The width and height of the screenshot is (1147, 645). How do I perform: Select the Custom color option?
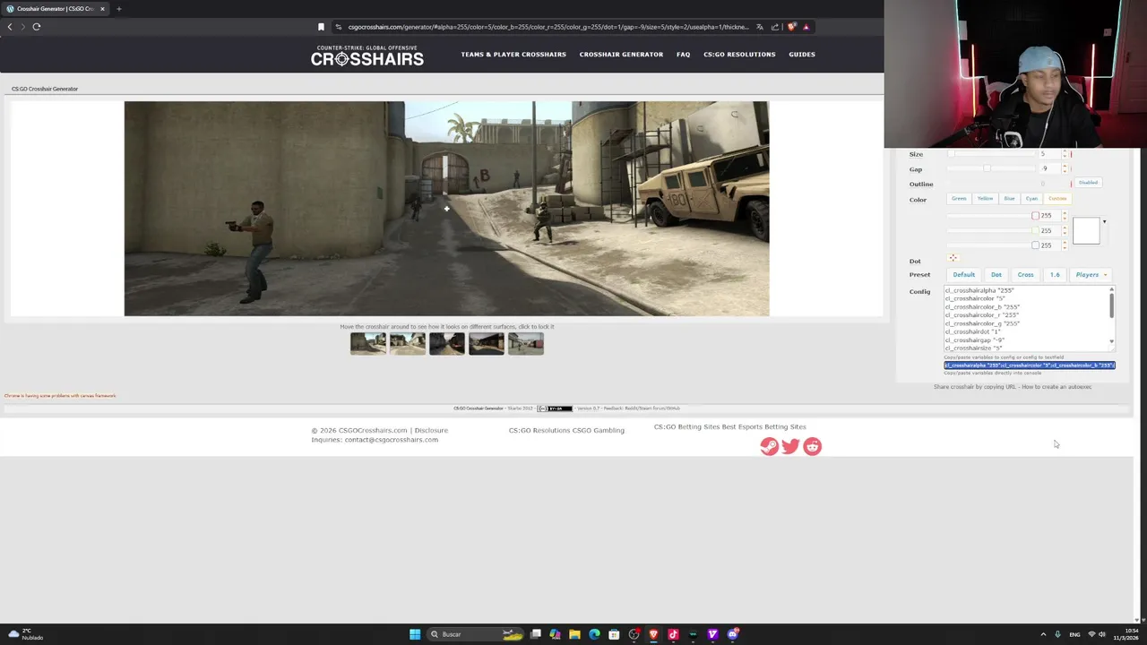(1057, 199)
